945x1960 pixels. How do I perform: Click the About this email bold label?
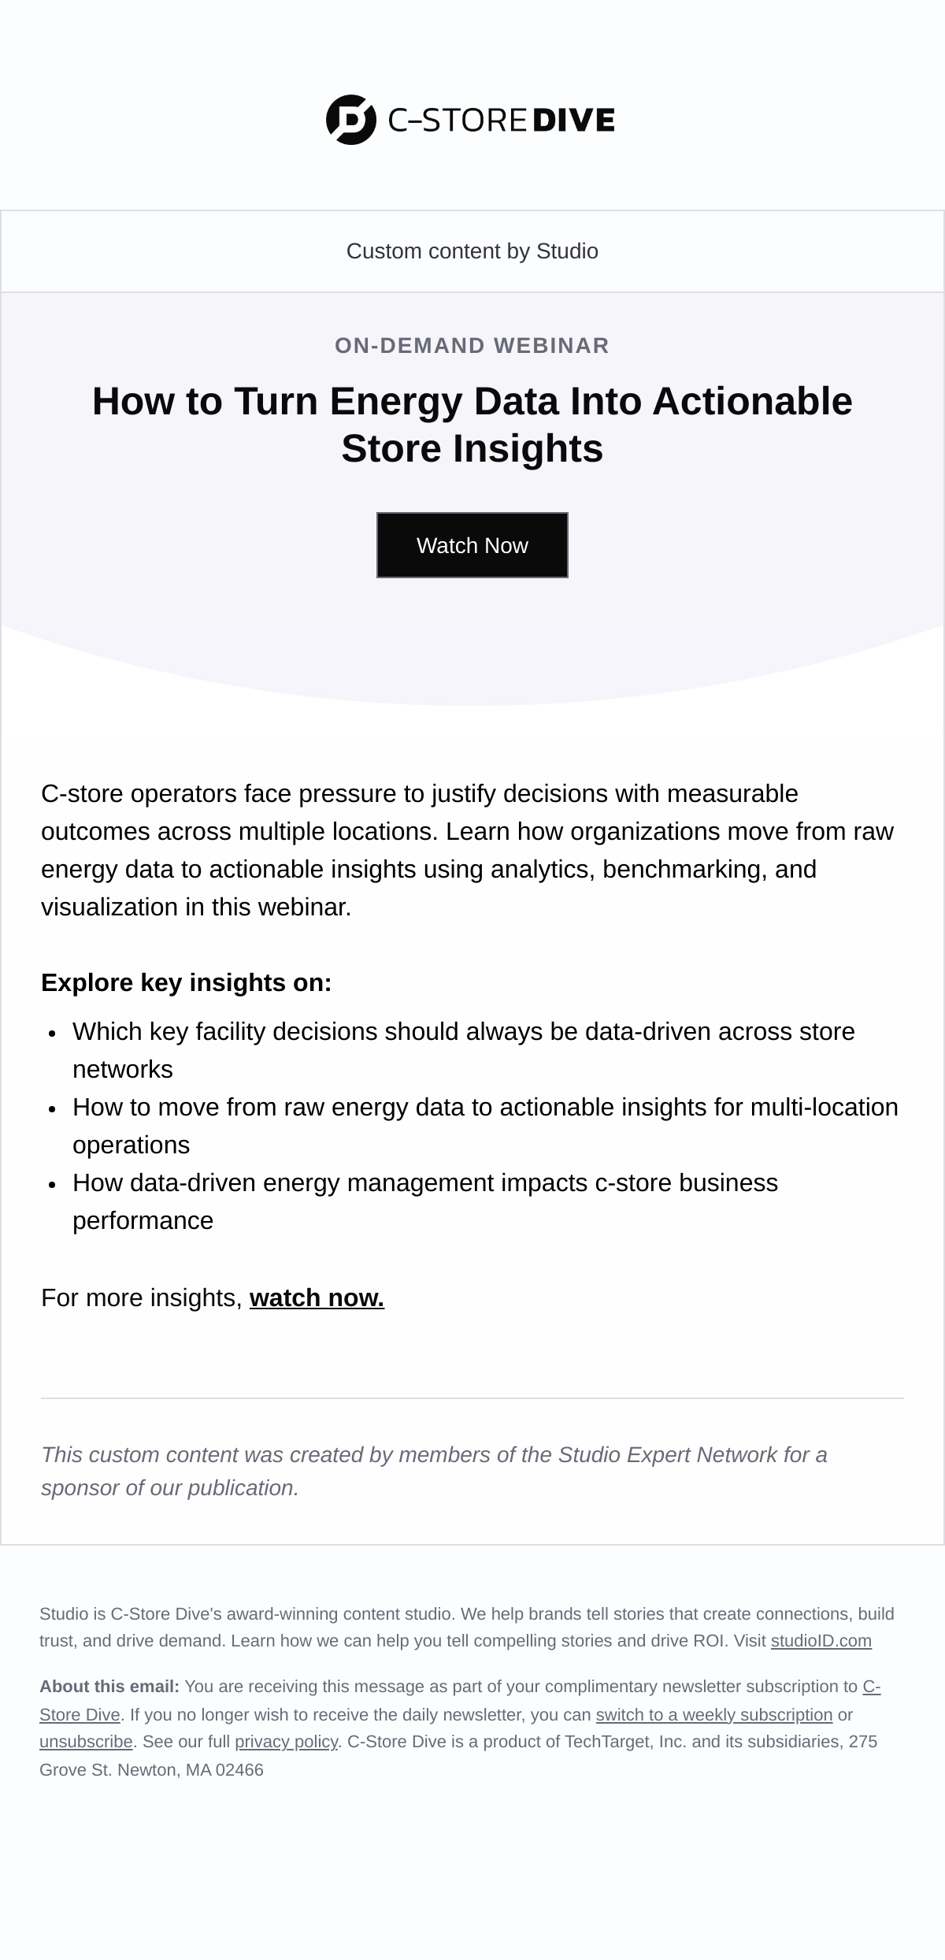pyautogui.click(x=109, y=1687)
